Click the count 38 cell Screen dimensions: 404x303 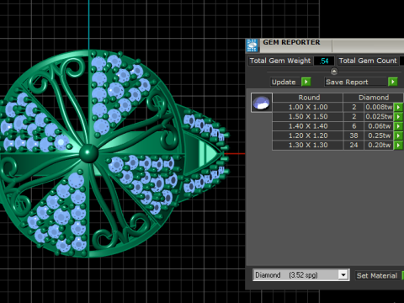click(353, 136)
